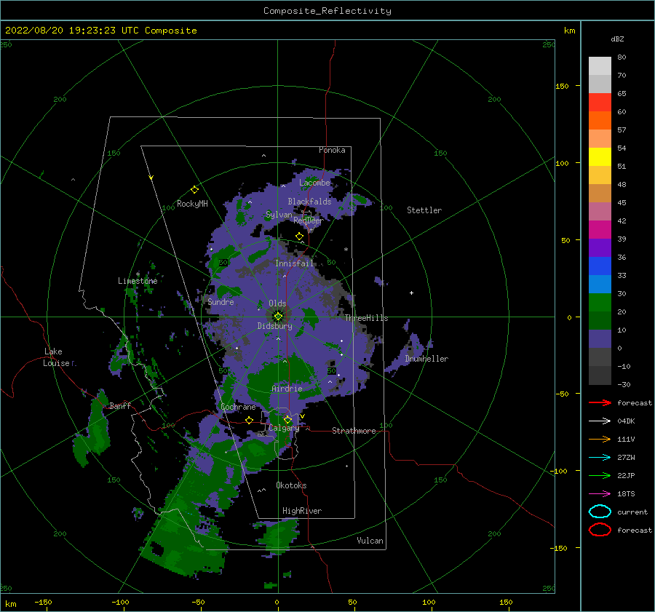
Task: Click the ThreeHills city label
Action: [366, 318]
